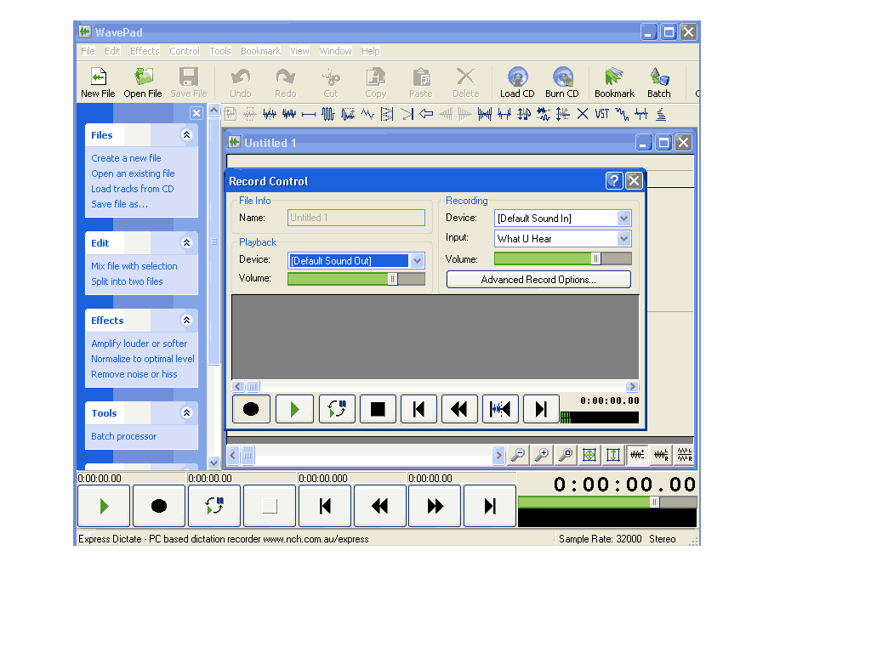
Task: Click rewind button in Record Control
Action: click(458, 409)
